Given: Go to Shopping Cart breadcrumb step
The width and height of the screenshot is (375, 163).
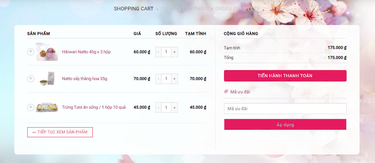Looking at the screenshot, I should point(133,9).
